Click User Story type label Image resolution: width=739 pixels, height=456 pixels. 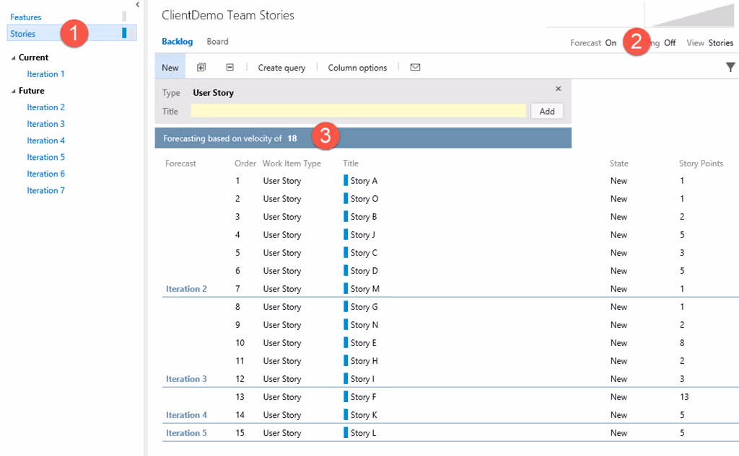[x=213, y=93]
